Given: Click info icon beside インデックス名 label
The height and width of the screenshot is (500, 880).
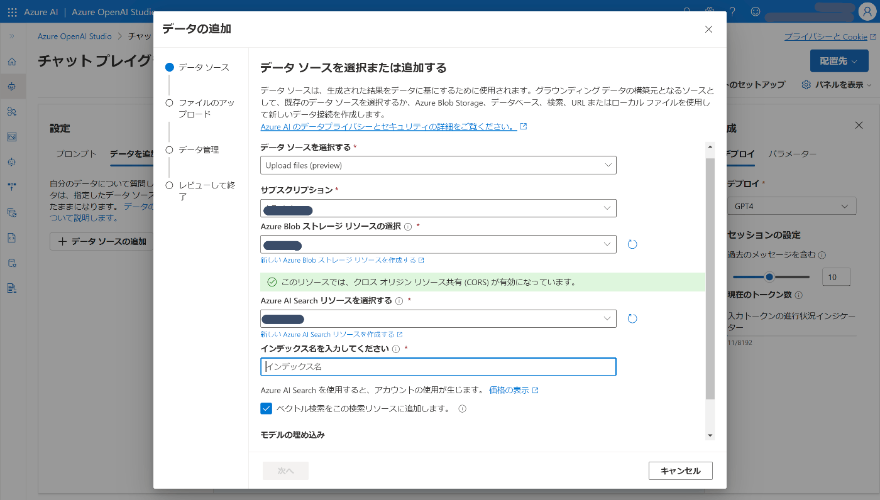Looking at the screenshot, I should click(395, 349).
